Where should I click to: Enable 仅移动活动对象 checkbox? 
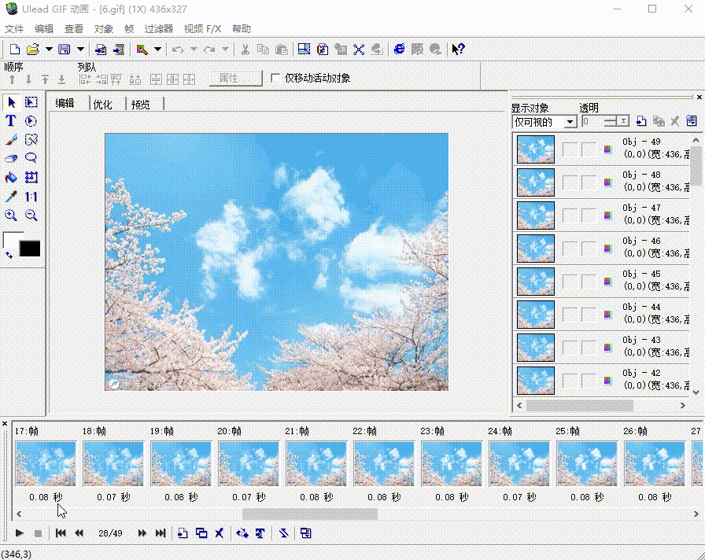pyautogui.click(x=275, y=78)
